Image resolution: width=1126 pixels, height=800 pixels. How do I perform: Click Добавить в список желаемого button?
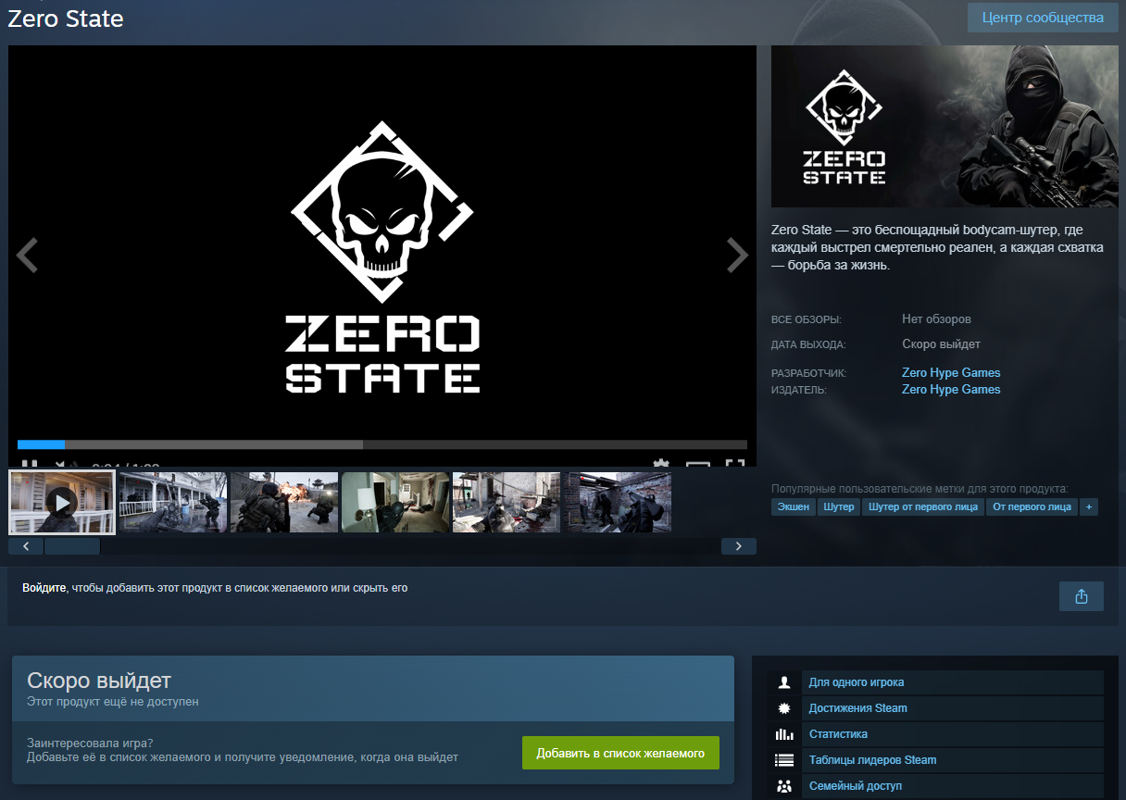click(620, 753)
